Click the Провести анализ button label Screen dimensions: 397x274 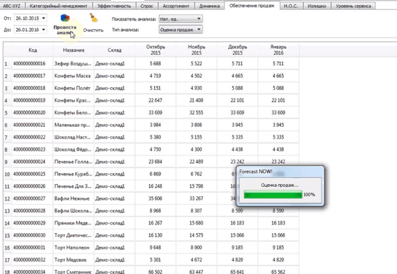point(65,30)
